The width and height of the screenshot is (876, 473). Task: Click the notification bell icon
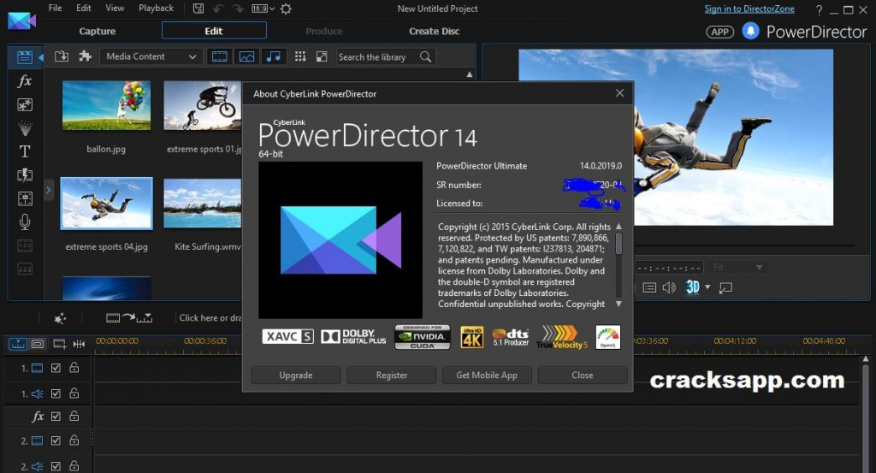pyautogui.click(x=750, y=31)
